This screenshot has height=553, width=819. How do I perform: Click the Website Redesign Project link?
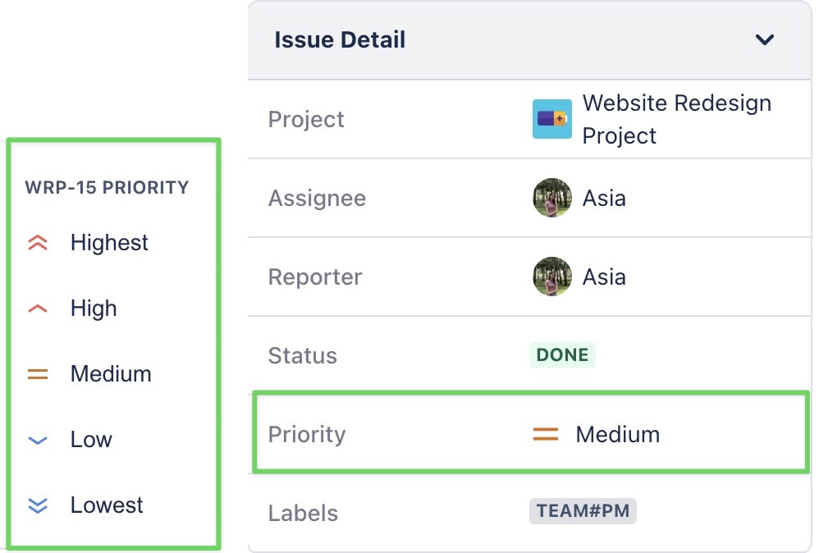pos(676,117)
